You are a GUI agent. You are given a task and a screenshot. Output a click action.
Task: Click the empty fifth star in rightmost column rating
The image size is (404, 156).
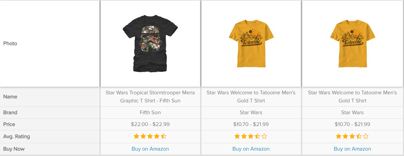pyautogui.click(x=366, y=136)
